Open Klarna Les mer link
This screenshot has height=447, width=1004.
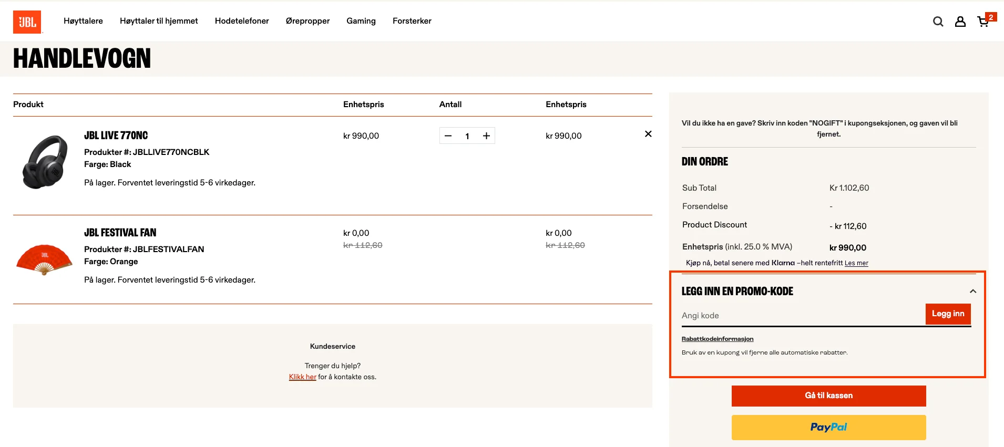(856, 263)
